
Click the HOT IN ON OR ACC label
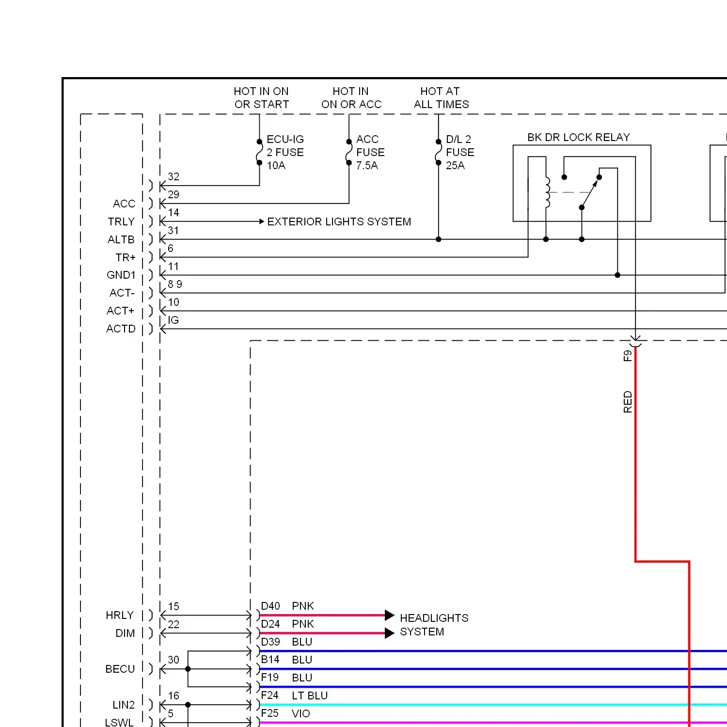coord(351,98)
